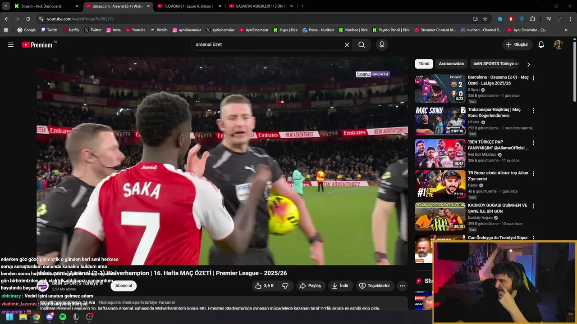Screen dimensions: 577x324
Task: Open the #arsenal hashtag link
Action: coord(166,302)
